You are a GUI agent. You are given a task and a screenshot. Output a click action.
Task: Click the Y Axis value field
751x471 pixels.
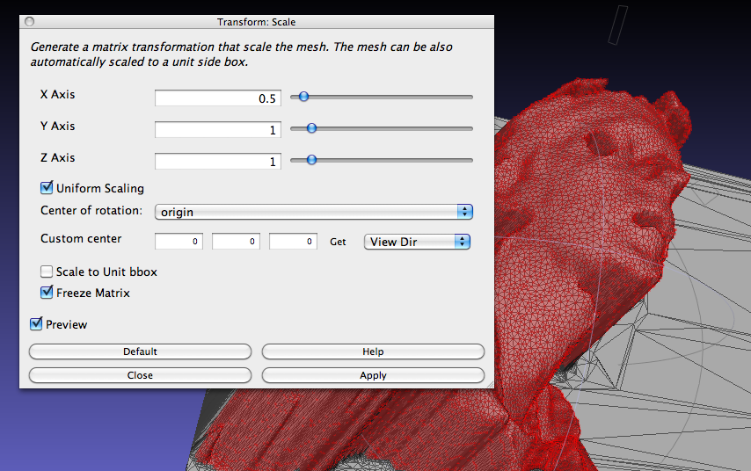(218, 130)
